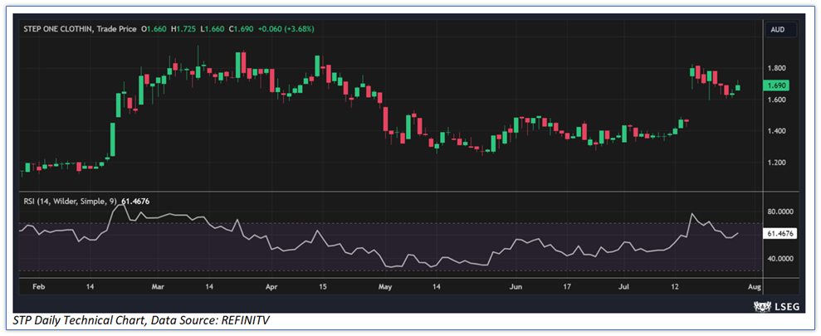Click the 17 date label after Jun
This screenshot has height=336, width=821.
568,287
